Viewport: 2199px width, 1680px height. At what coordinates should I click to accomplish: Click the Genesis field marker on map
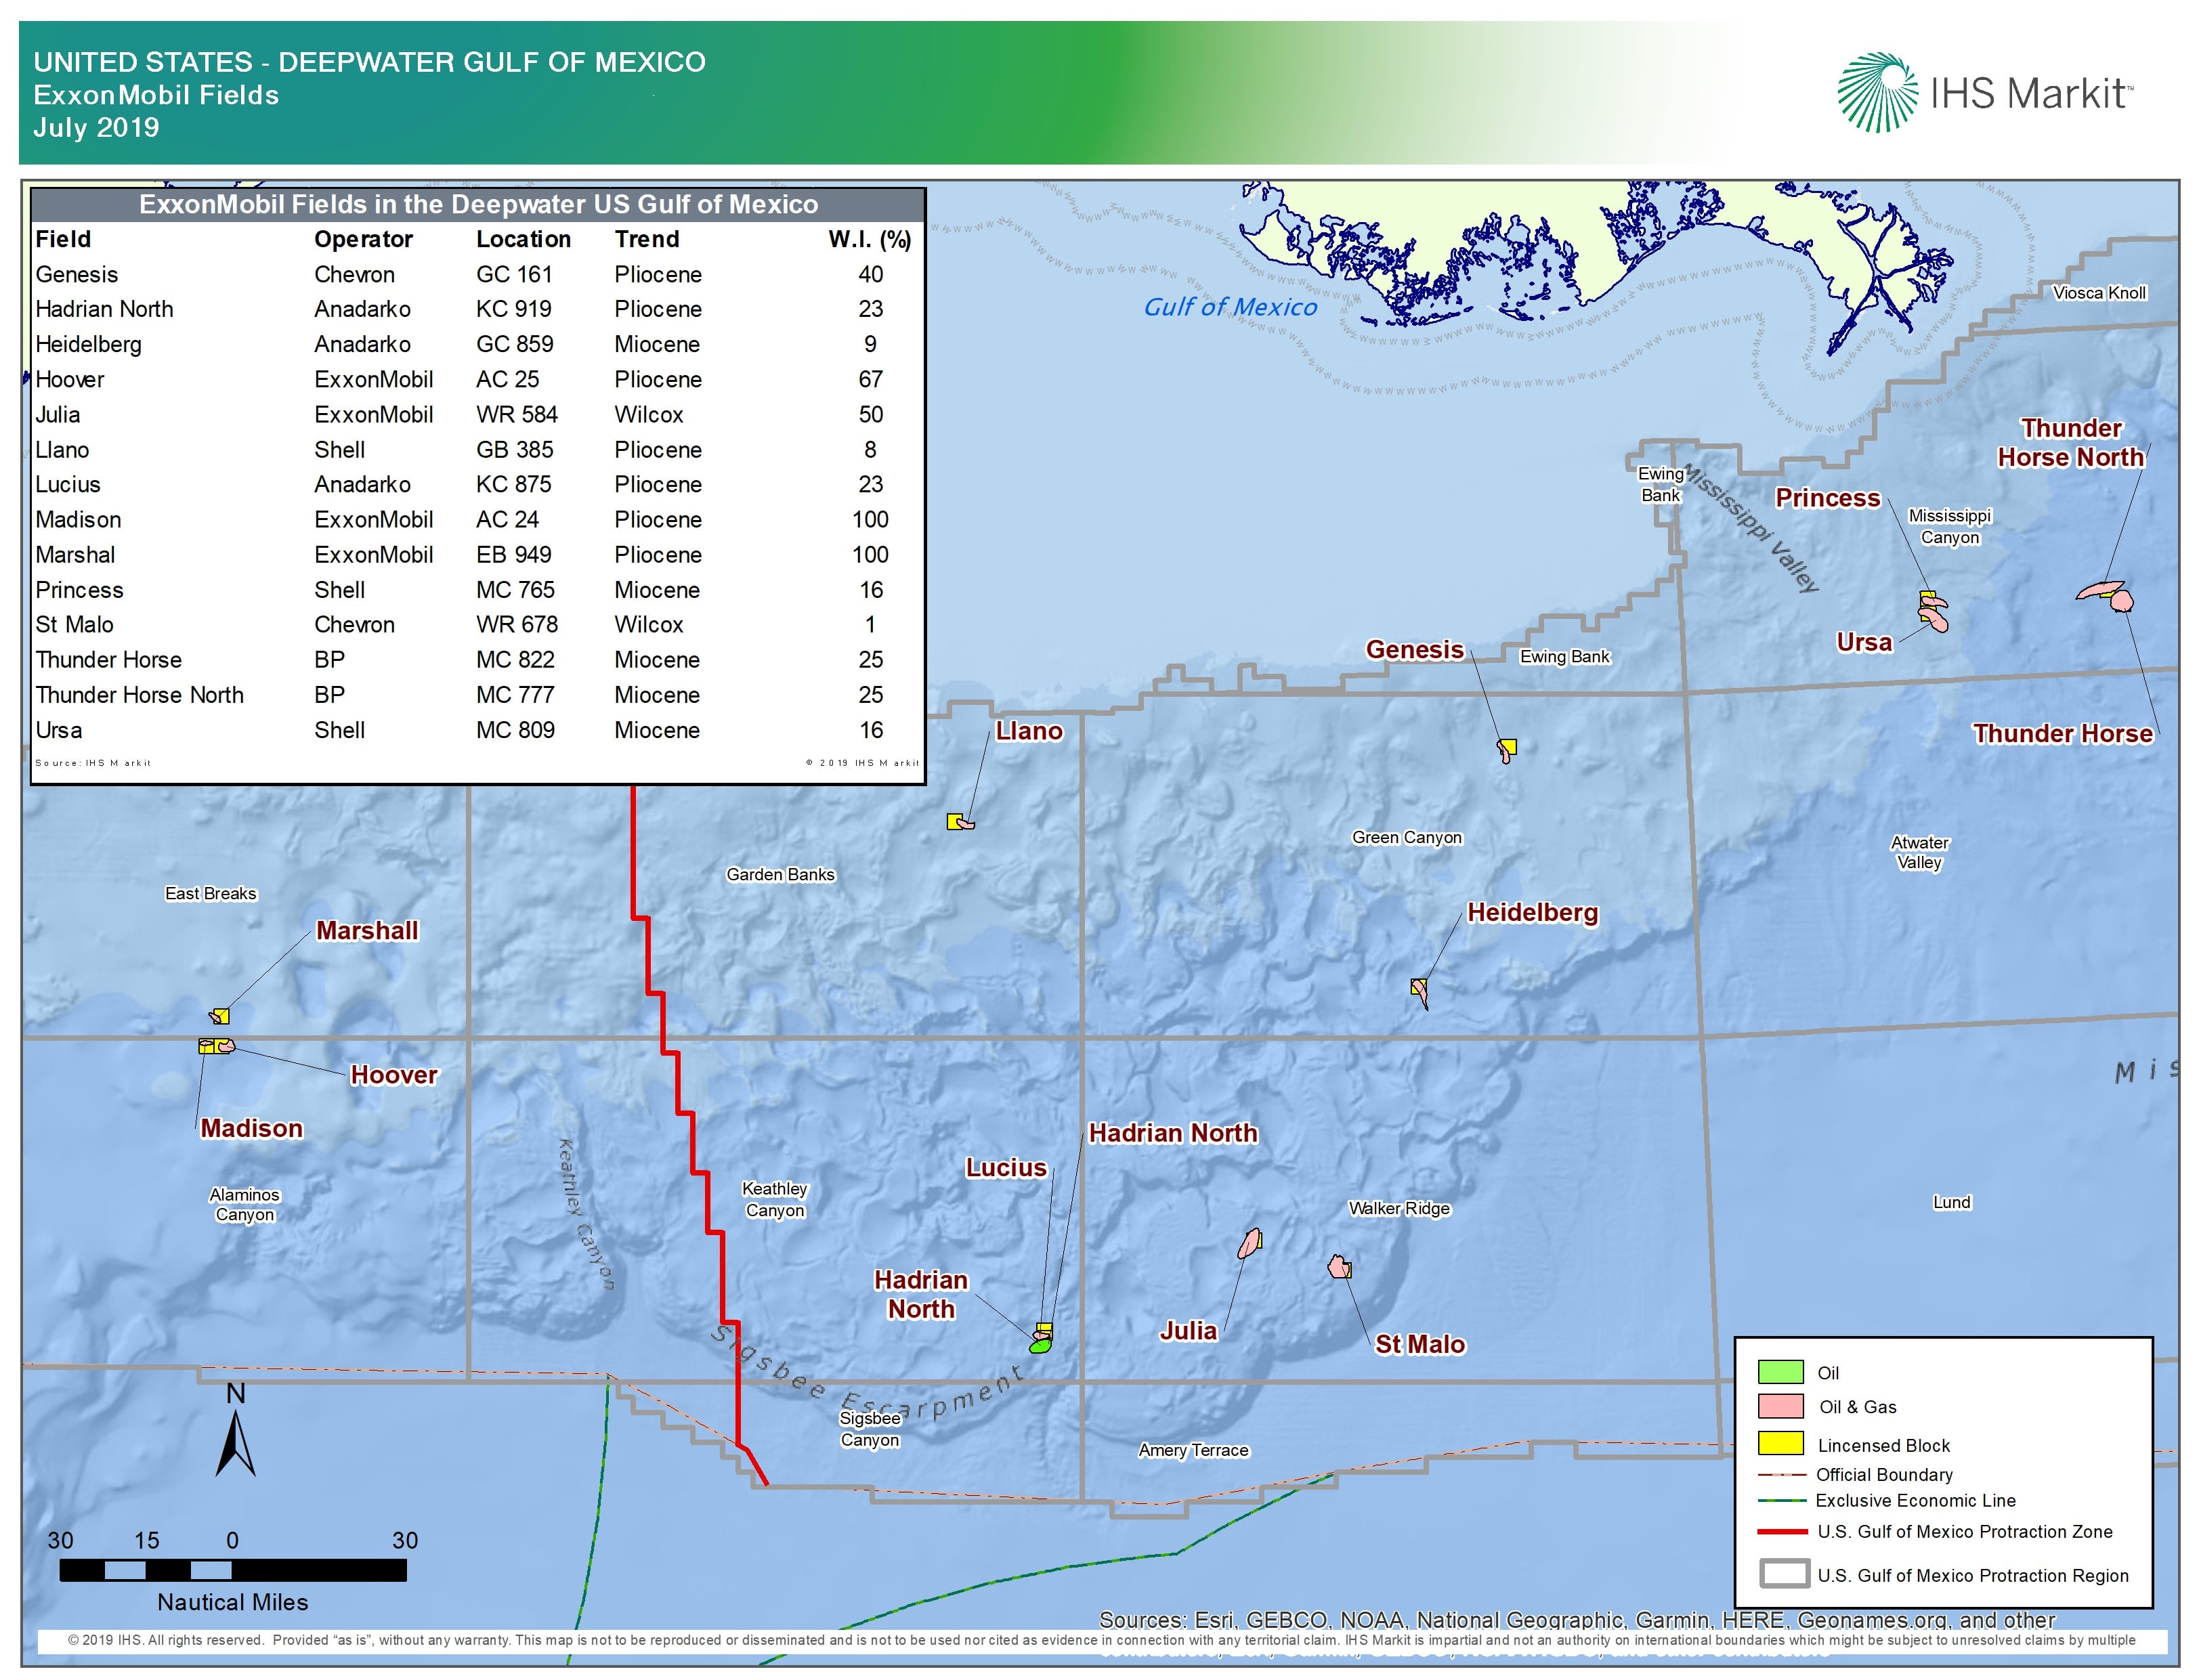tap(1506, 750)
